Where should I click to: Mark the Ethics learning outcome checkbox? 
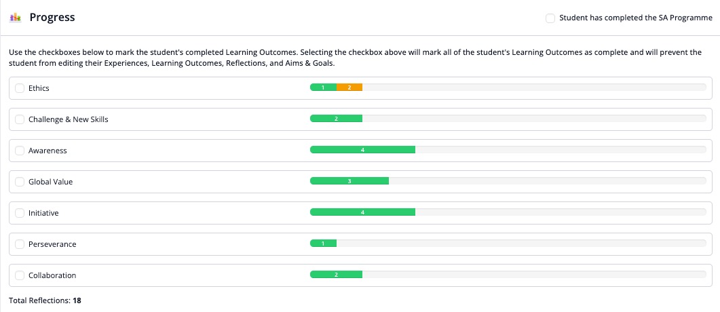(20, 88)
